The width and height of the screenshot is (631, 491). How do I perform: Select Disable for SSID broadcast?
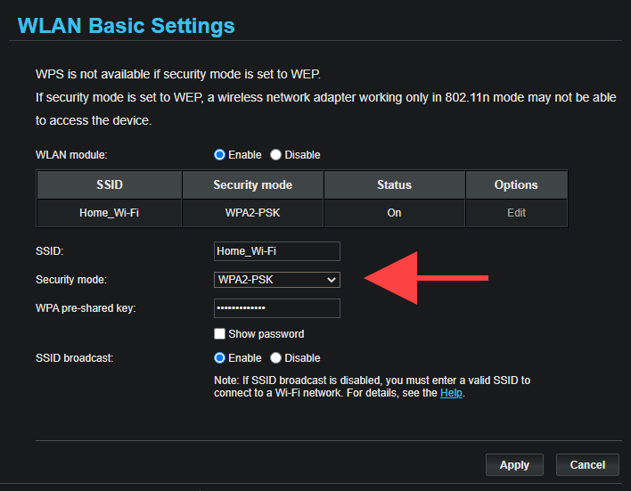point(275,358)
